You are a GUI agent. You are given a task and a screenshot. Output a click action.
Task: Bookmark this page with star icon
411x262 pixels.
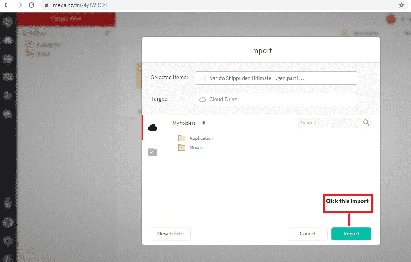pos(401,5)
